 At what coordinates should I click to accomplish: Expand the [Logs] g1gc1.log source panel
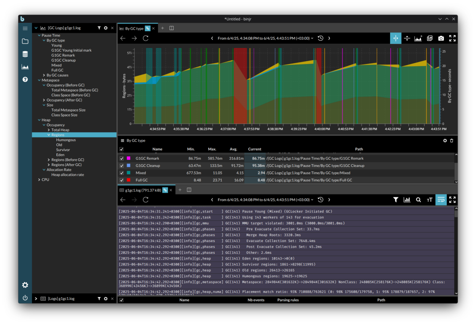point(36,299)
